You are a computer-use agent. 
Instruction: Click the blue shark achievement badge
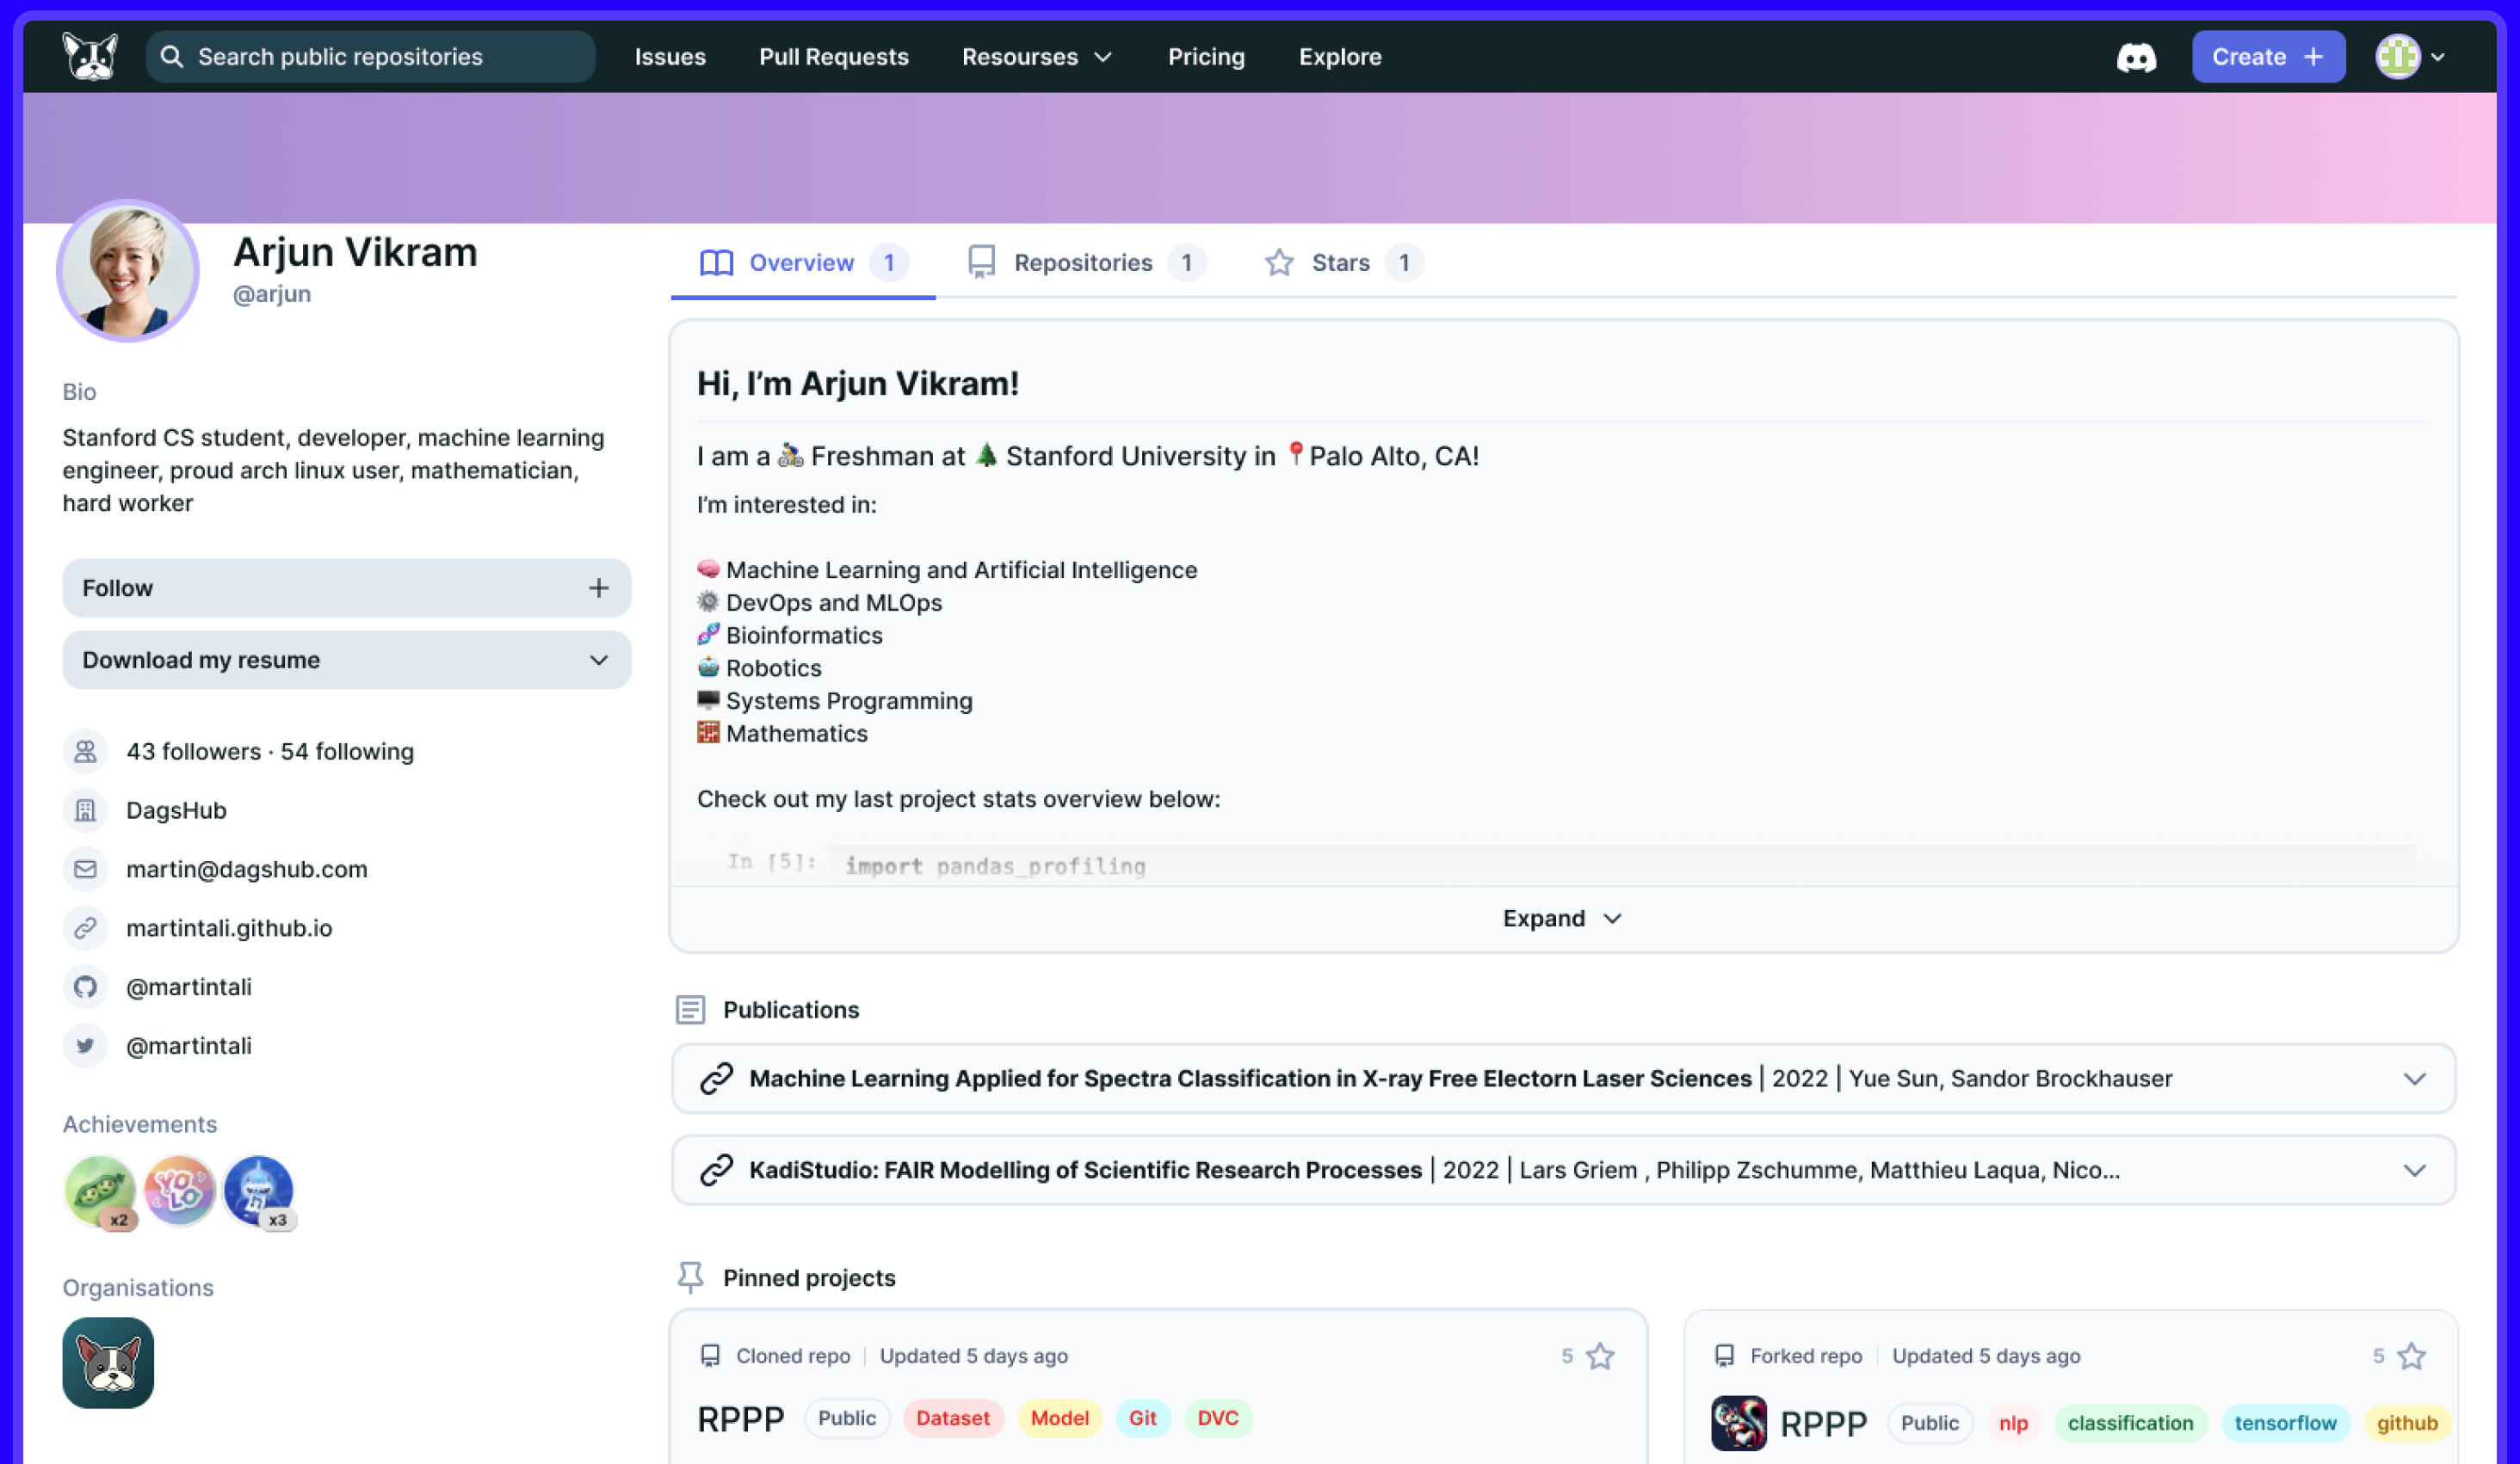click(259, 1191)
